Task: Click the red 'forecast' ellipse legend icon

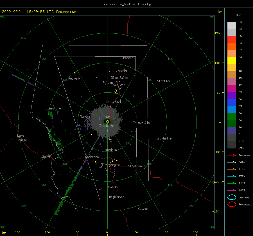Action: pyautogui.click(x=232, y=204)
